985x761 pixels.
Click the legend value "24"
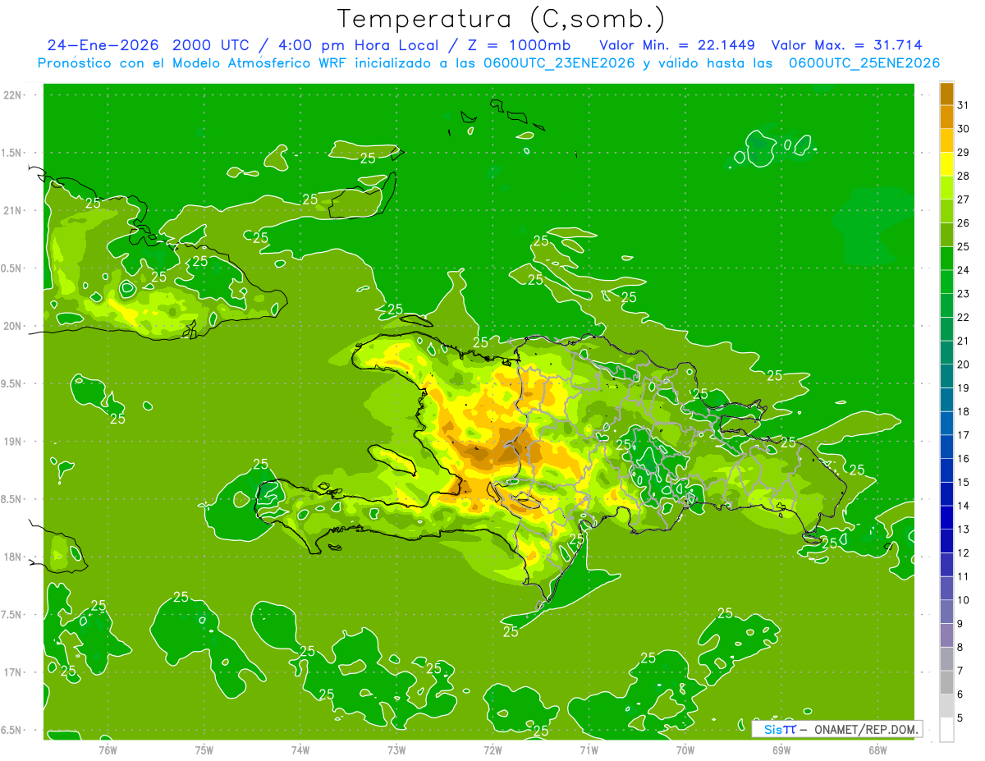[964, 270]
